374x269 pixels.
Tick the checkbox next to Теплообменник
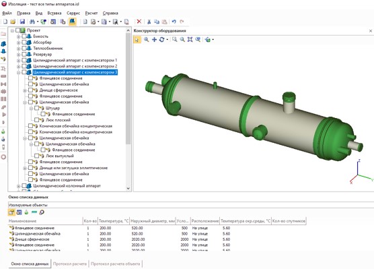[x=24, y=49]
